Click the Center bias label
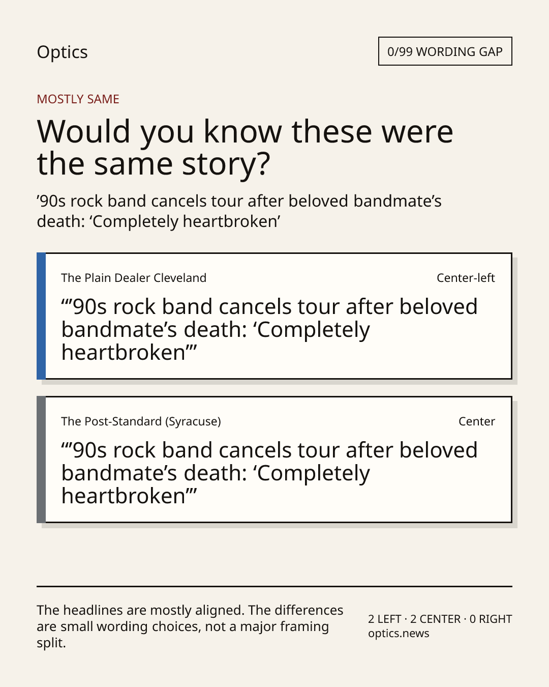This screenshot has width=549, height=687. tap(477, 421)
